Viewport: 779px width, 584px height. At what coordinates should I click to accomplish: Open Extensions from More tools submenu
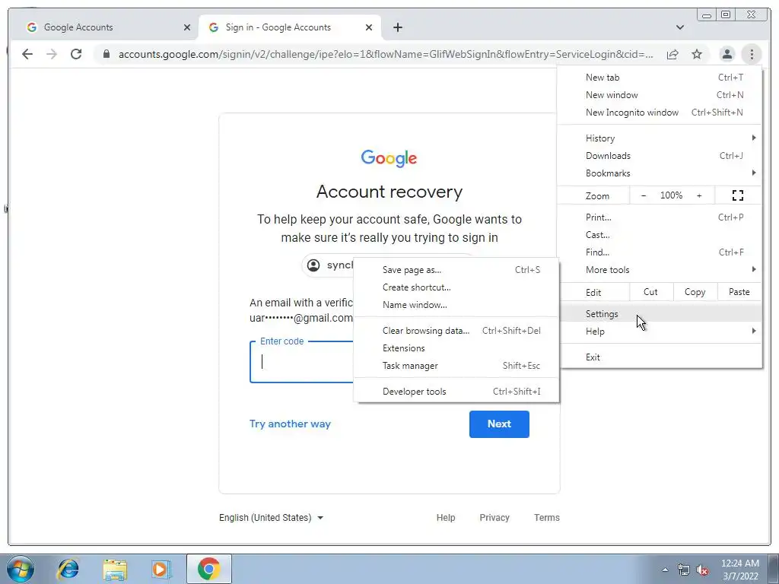coord(456,348)
